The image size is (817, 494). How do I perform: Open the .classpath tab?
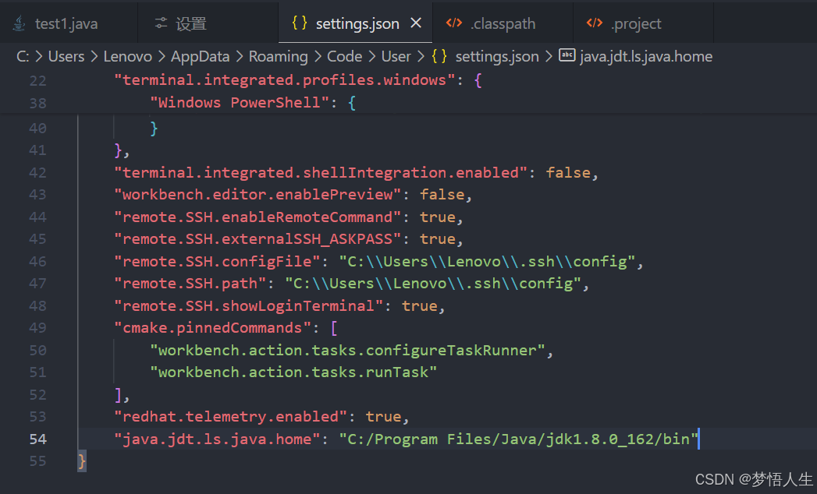coord(503,23)
